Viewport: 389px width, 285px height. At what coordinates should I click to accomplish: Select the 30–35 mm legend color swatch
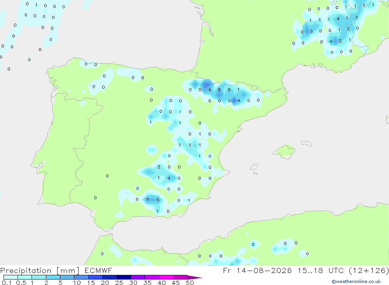(138, 277)
